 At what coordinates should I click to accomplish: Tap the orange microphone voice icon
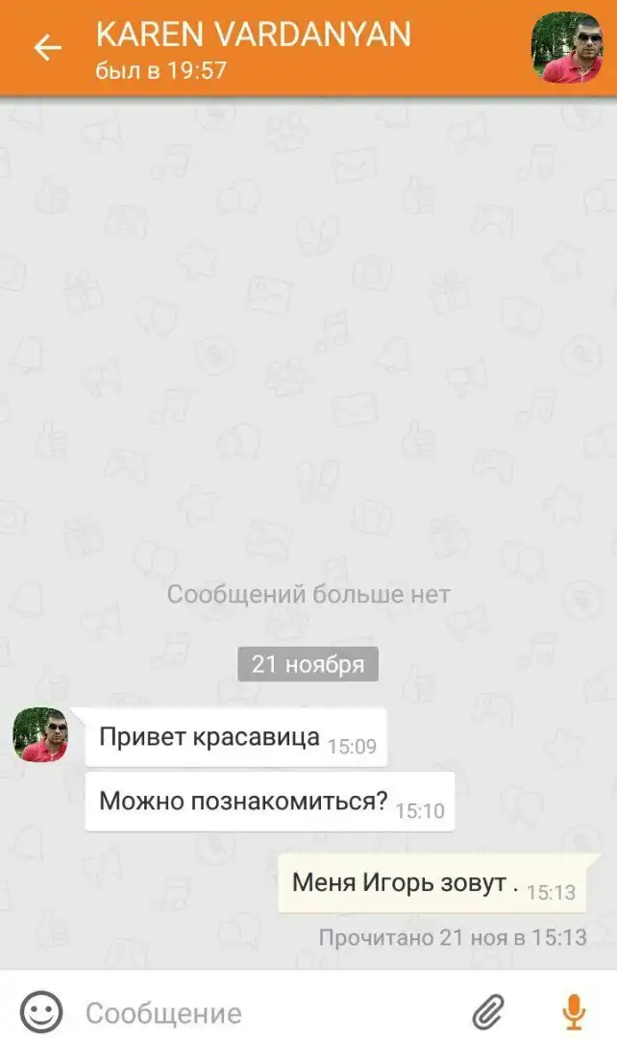[574, 1012]
